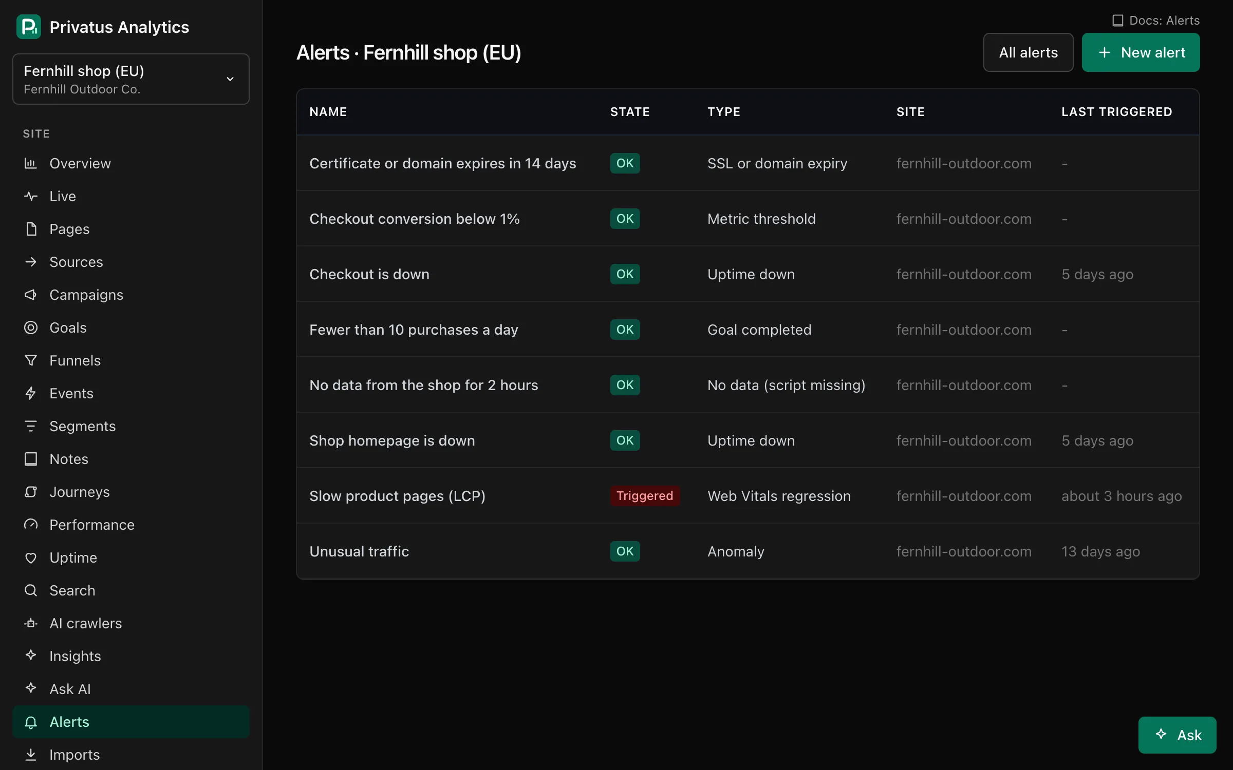This screenshot has height=770, width=1233.
Task: Click the Search magnifier icon
Action: pyautogui.click(x=31, y=590)
